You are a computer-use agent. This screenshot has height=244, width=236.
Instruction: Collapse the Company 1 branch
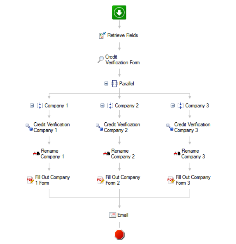pos(32,105)
